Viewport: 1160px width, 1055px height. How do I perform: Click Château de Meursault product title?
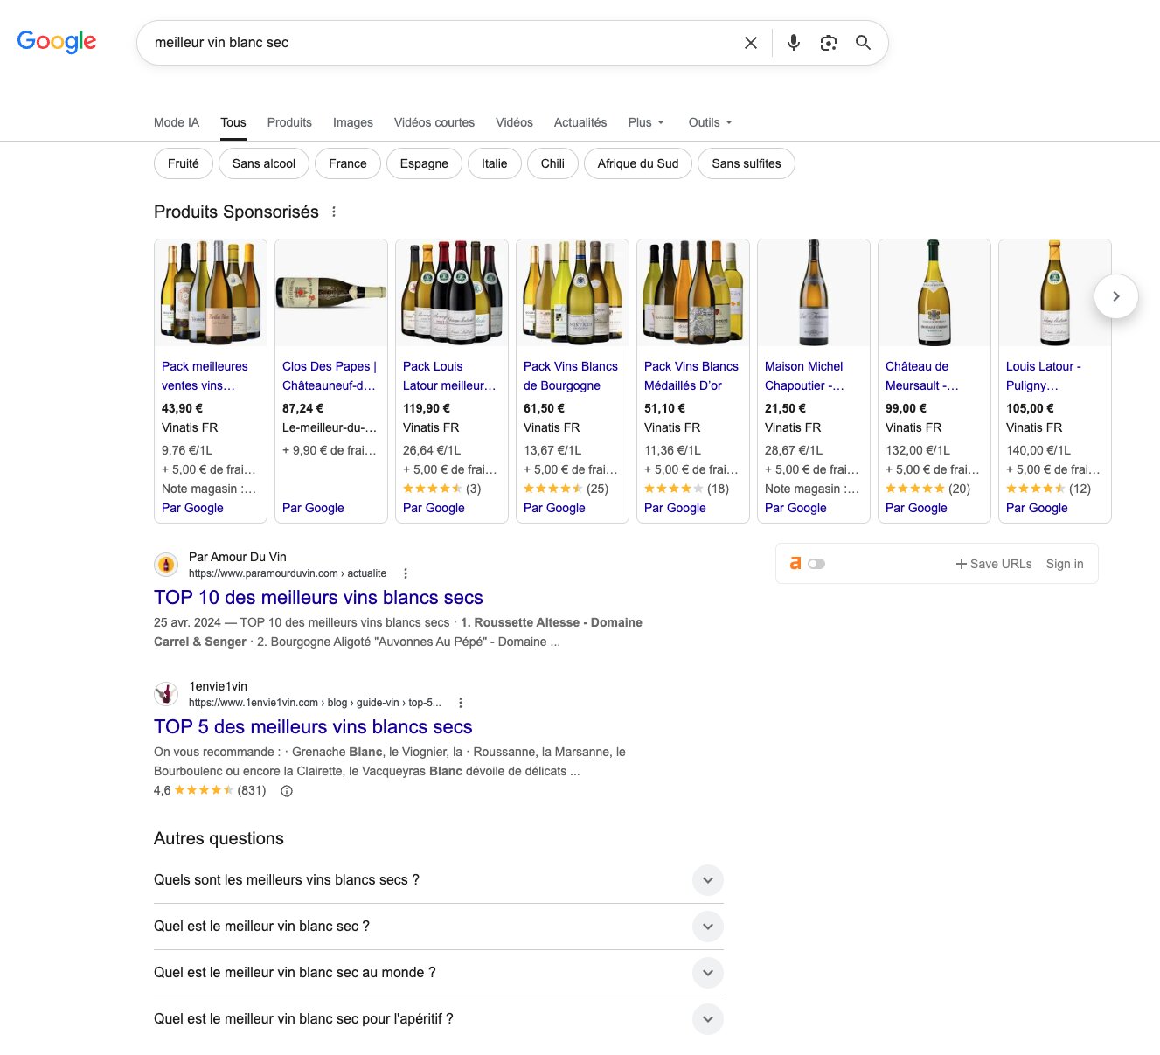click(922, 376)
